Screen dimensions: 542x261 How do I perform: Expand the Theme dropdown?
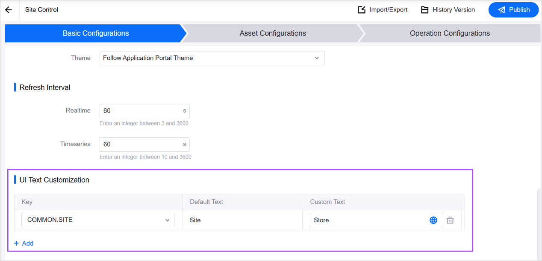(212, 58)
